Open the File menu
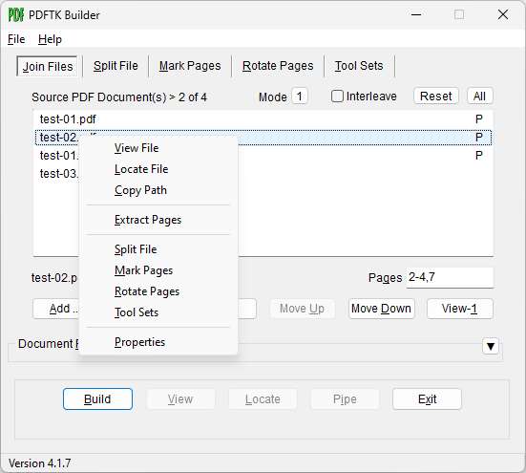 coord(16,39)
